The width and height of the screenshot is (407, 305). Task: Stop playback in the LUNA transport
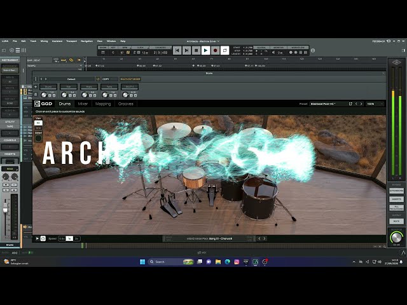click(197, 50)
